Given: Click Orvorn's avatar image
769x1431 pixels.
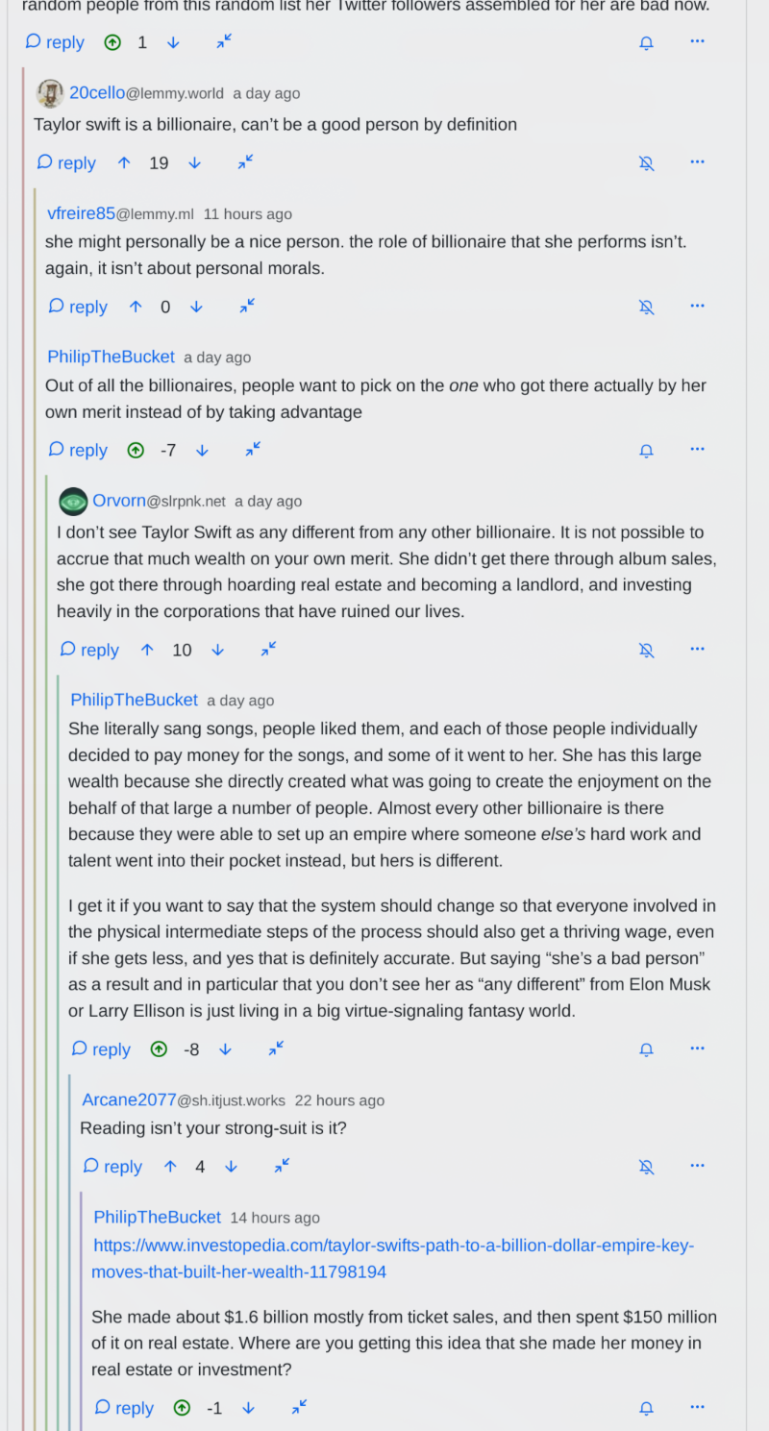Looking at the screenshot, I should coord(72,501).
